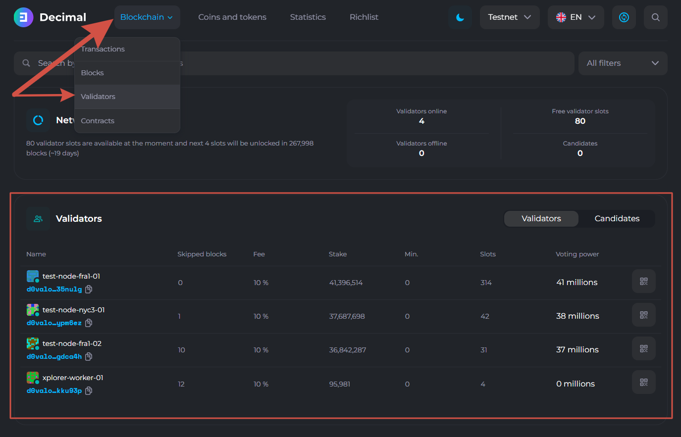Show QR code for test-node-fra1-01
This screenshot has width=681, height=437.
644,281
